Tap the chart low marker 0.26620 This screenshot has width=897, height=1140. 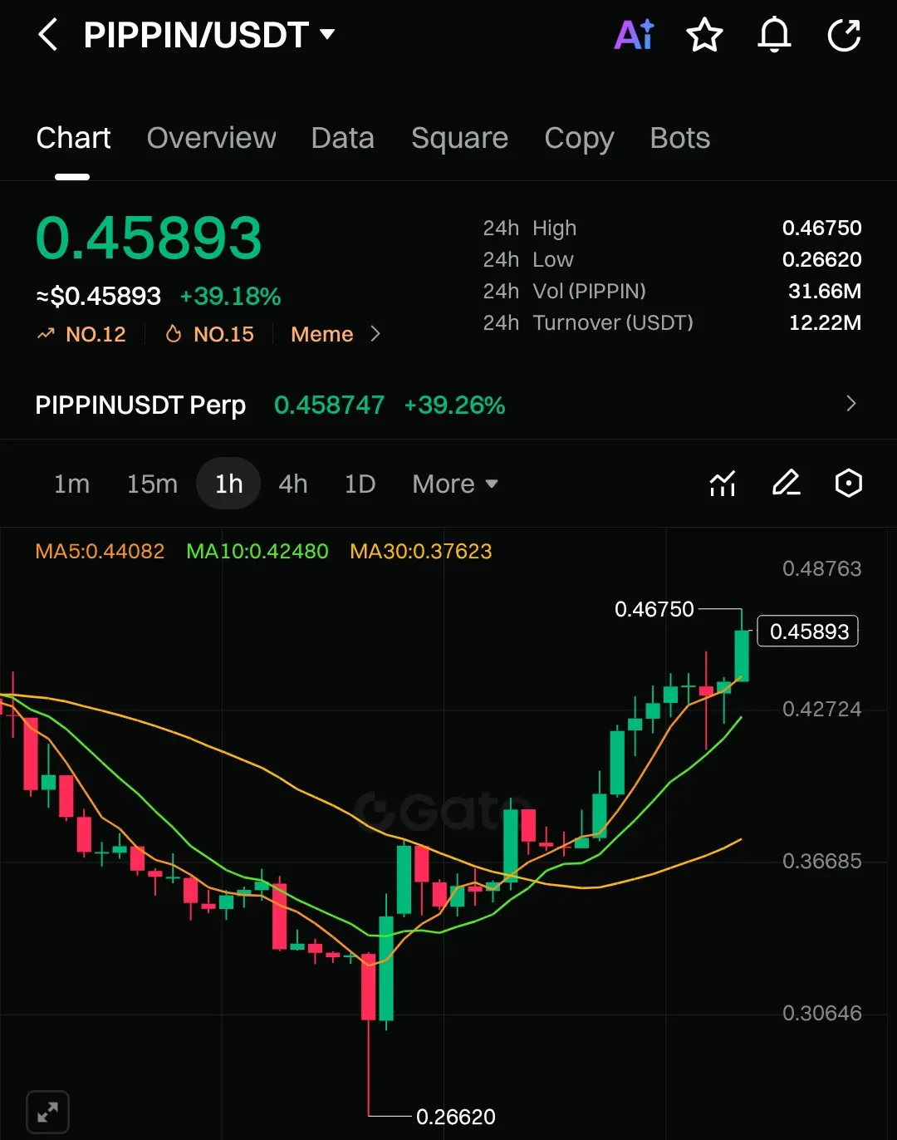click(455, 1117)
